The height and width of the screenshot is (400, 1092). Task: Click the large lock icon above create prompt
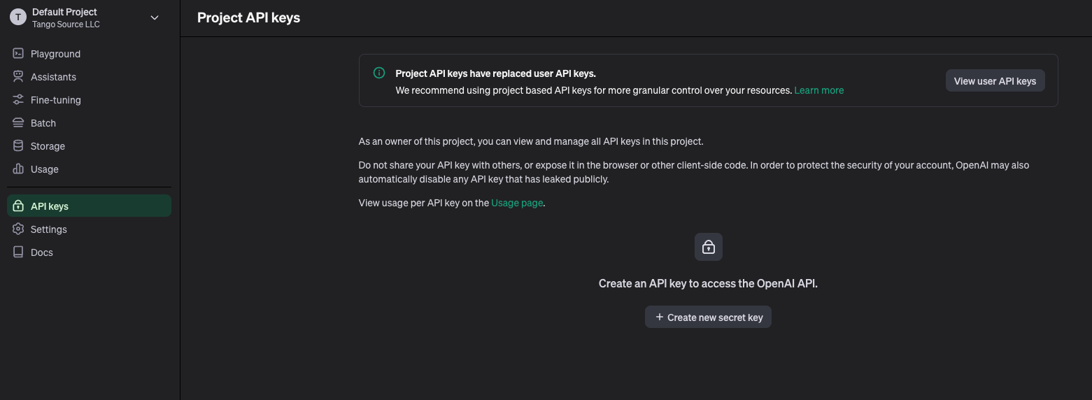pyautogui.click(x=709, y=247)
